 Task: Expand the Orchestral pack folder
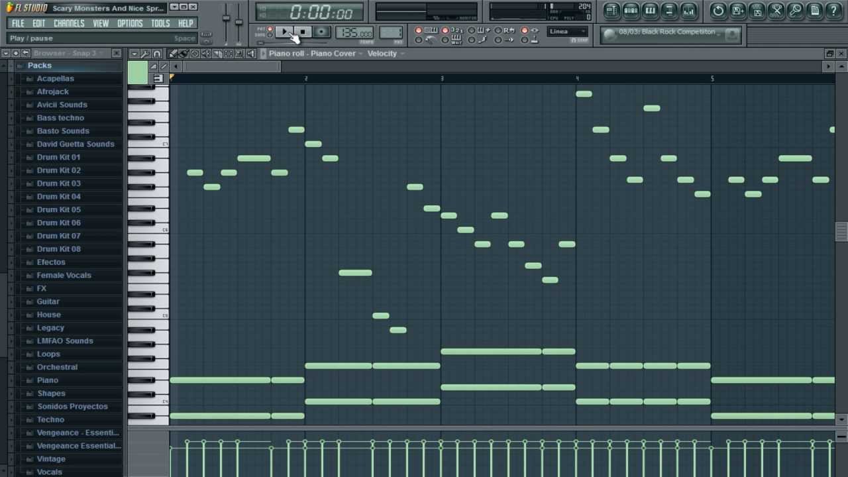(x=57, y=367)
